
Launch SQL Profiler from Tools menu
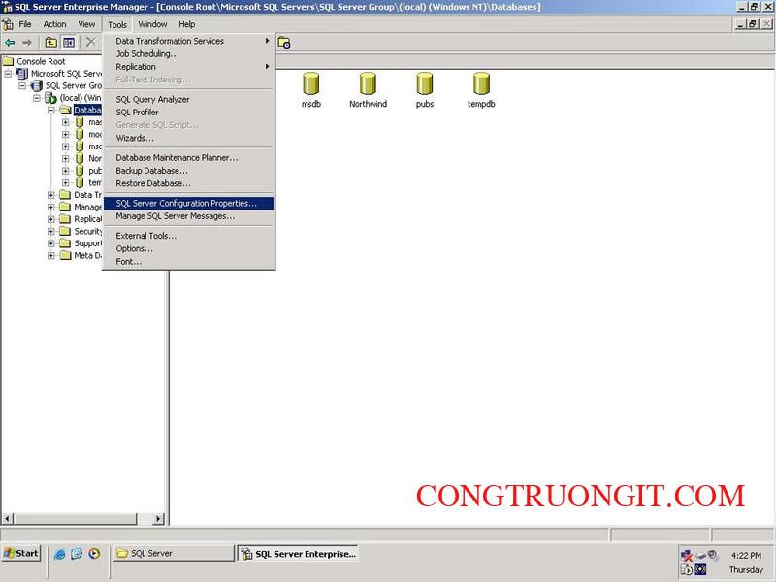188,113
